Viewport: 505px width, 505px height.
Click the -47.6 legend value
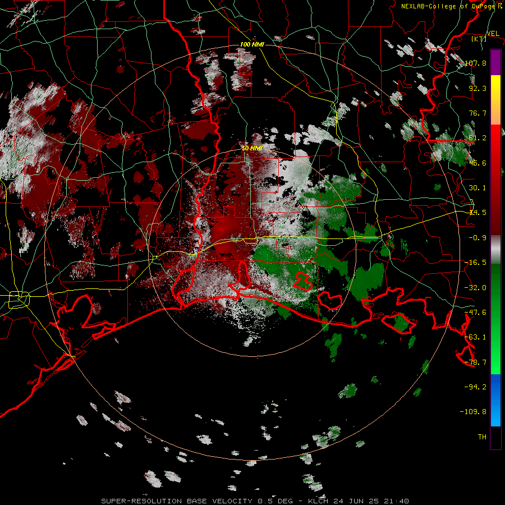pos(476,313)
